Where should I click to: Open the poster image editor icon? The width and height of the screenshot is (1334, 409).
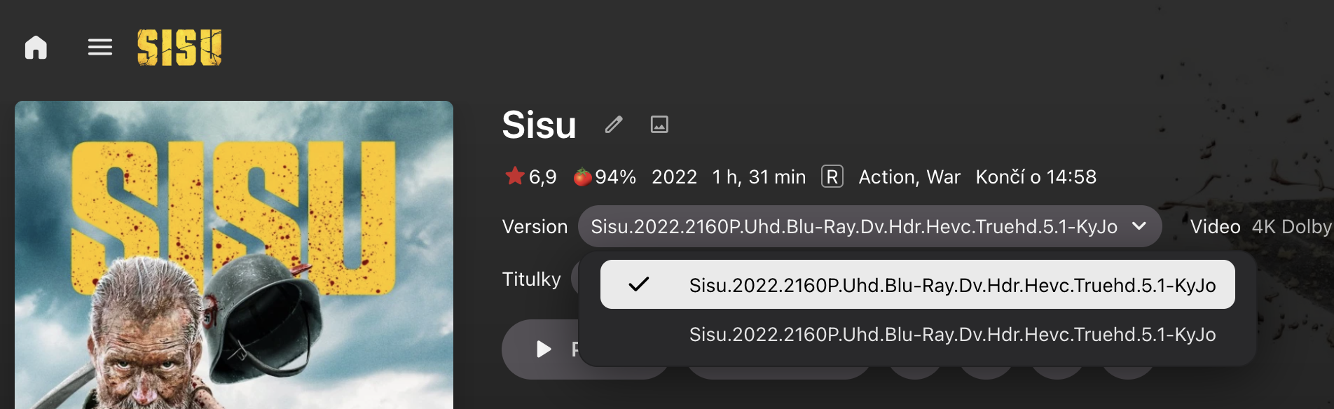coord(659,124)
